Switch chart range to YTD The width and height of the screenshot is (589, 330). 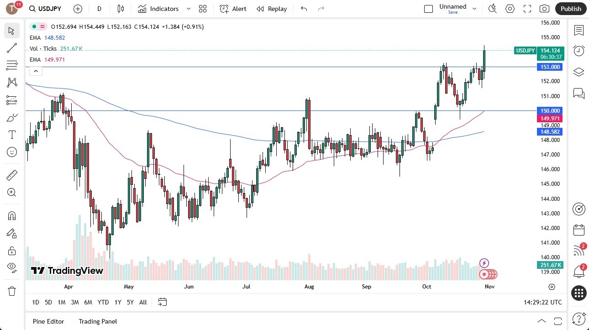pyautogui.click(x=103, y=302)
